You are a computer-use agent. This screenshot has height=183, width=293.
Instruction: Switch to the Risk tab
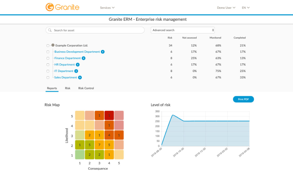pyautogui.click(x=67, y=88)
